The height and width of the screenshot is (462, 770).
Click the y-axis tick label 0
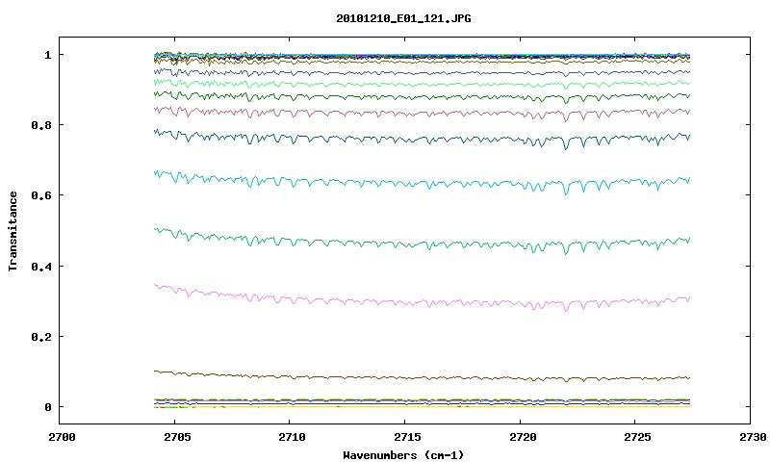tap(47, 407)
